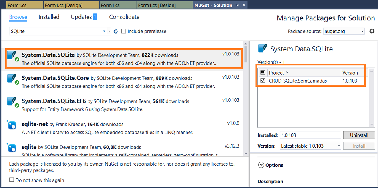Select the sqlite v3.12.3 package row
This screenshot has height=188, width=378.
[x=123, y=149]
